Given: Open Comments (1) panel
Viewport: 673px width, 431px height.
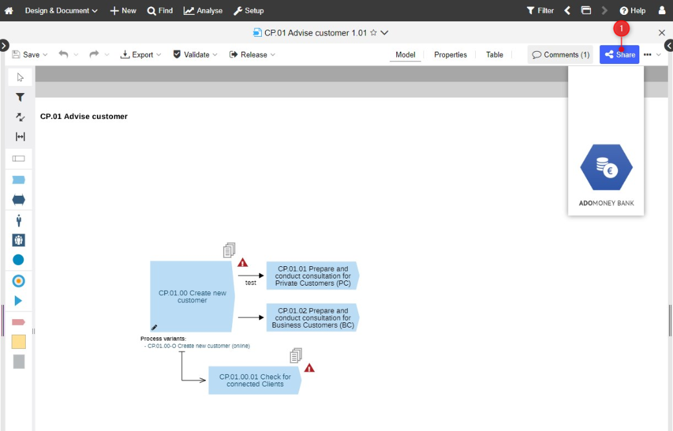Looking at the screenshot, I should coord(561,54).
